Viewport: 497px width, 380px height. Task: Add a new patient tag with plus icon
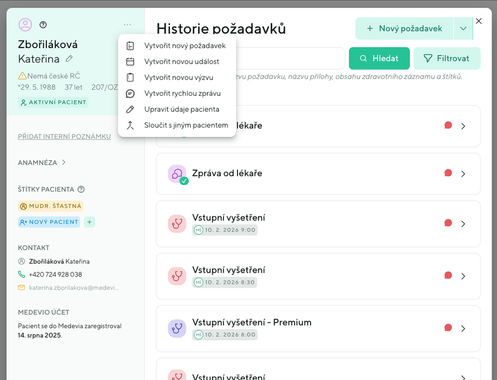[89, 222]
